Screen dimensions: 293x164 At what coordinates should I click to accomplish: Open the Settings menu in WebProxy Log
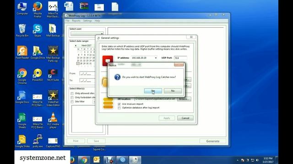tap(87, 21)
